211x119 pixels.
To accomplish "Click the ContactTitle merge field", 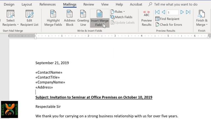I will coord(47,77).
